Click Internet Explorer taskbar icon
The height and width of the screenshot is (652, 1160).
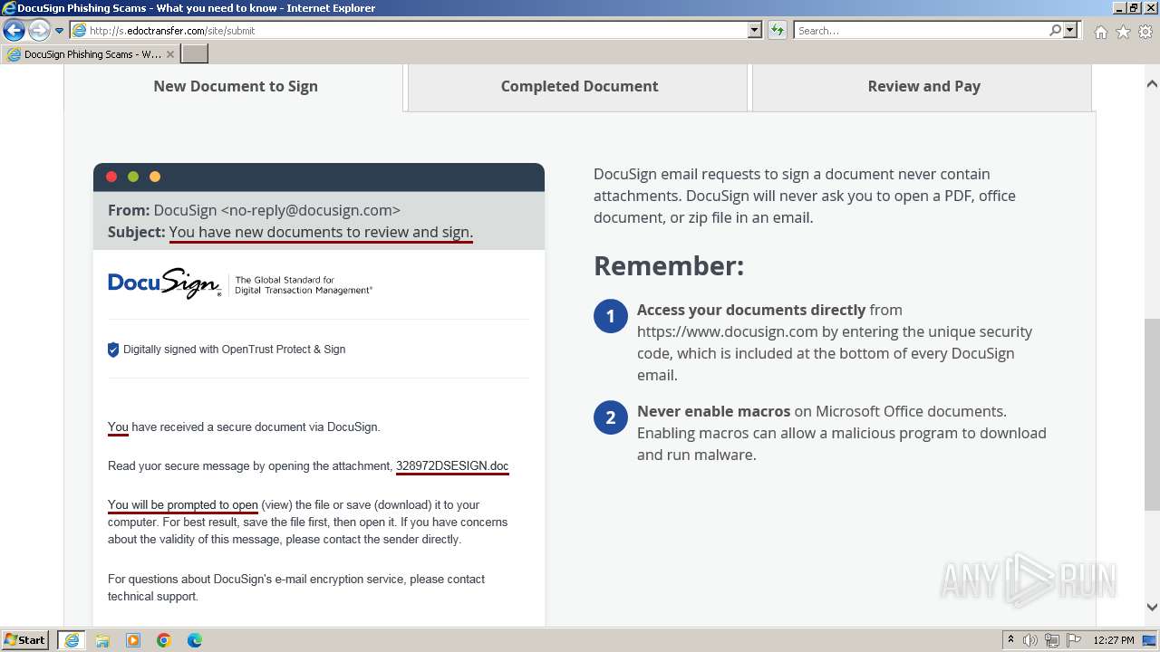[72, 640]
